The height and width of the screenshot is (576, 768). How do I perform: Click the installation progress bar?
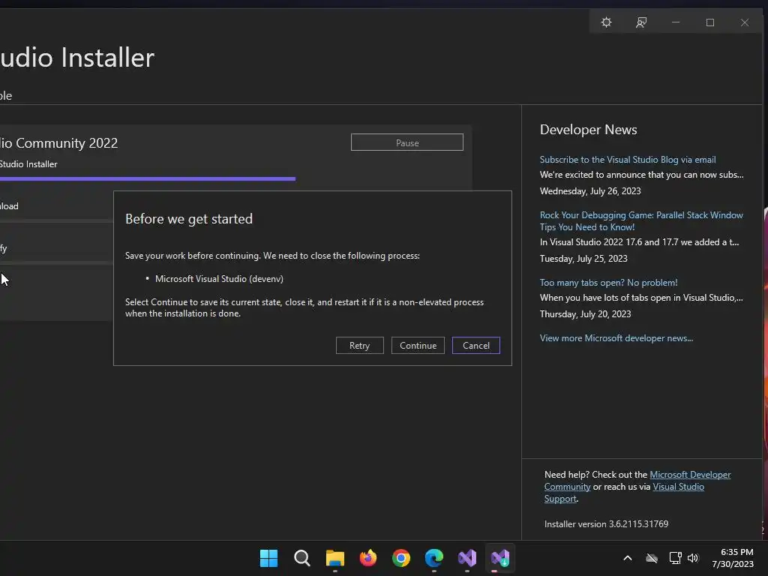(x=148, y=178)
